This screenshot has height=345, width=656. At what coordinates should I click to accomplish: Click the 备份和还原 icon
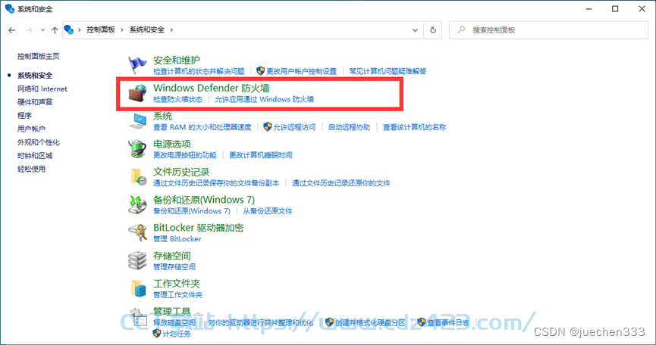(x=137, y=204)
